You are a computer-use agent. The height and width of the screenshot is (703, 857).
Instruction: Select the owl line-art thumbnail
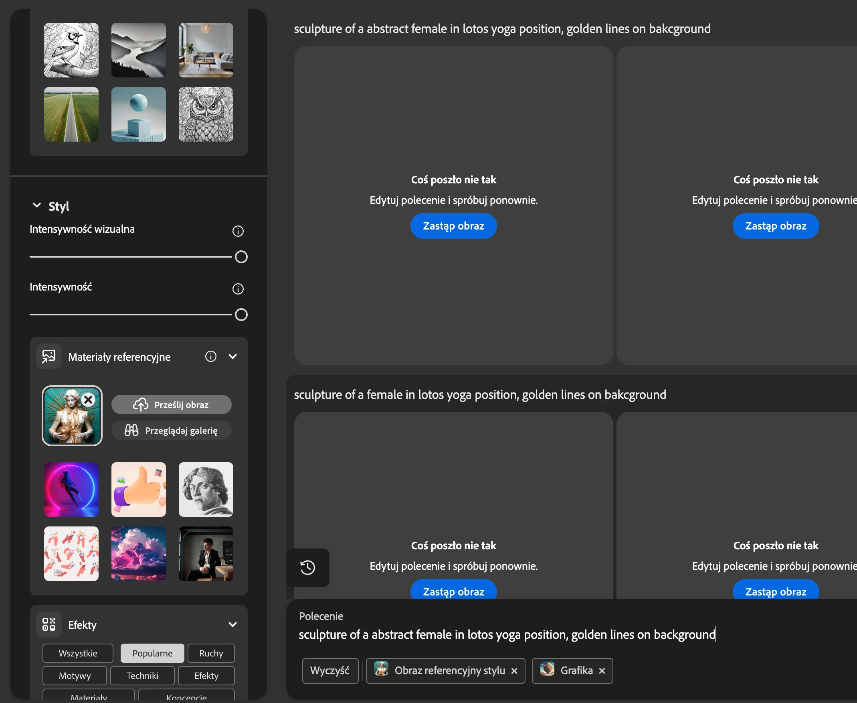click(206, 114)
